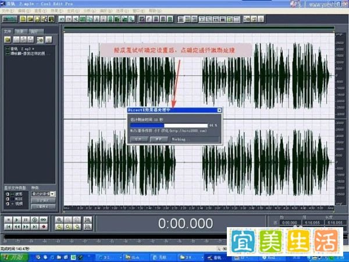
Task: Open the dropdown arrow on the DirectX dialog title
Action: (x=219, y=110)
